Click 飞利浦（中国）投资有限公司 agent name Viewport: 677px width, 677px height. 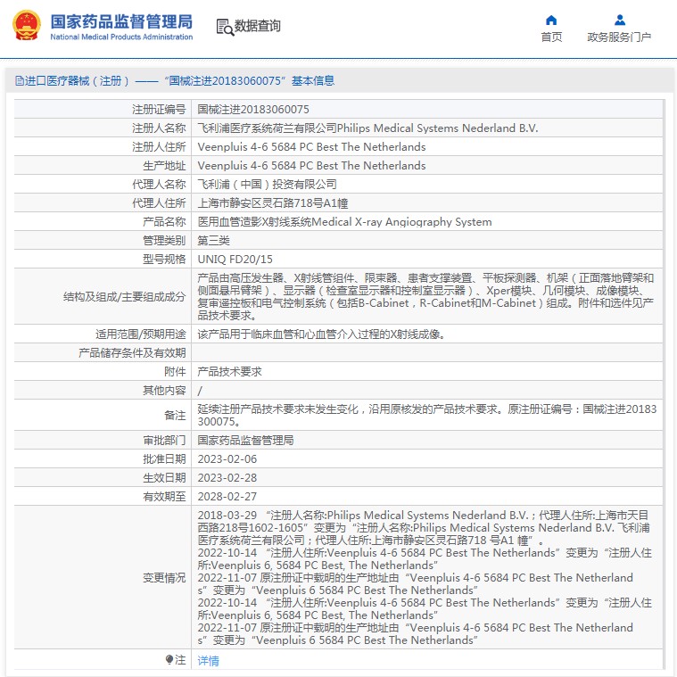(x=267, y=185)
